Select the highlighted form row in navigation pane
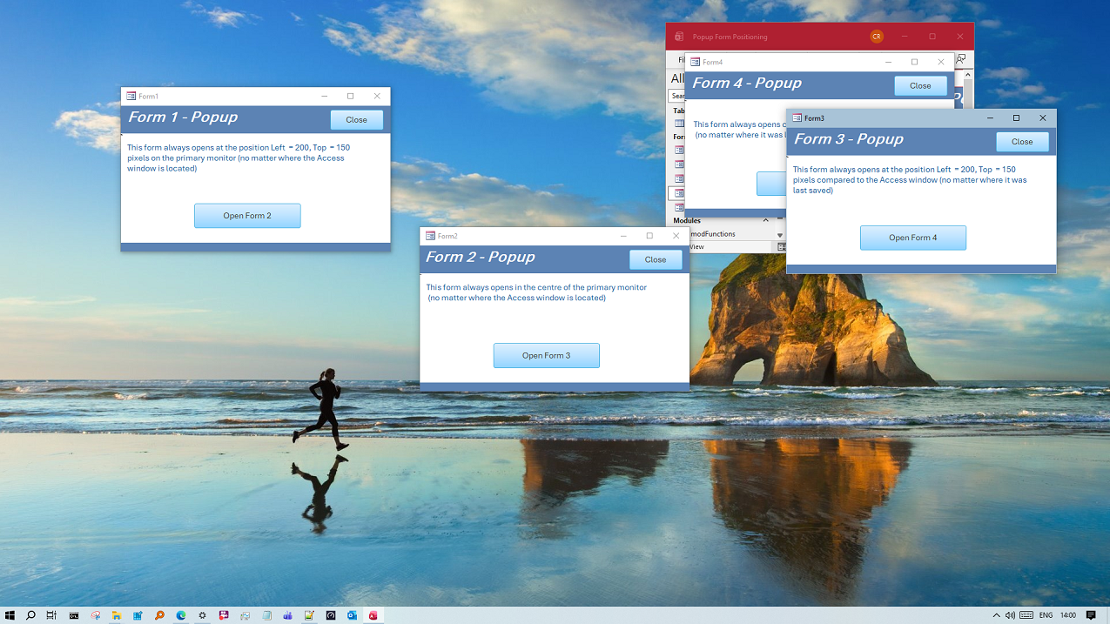The image size is (1110, 624). [677, 193]
